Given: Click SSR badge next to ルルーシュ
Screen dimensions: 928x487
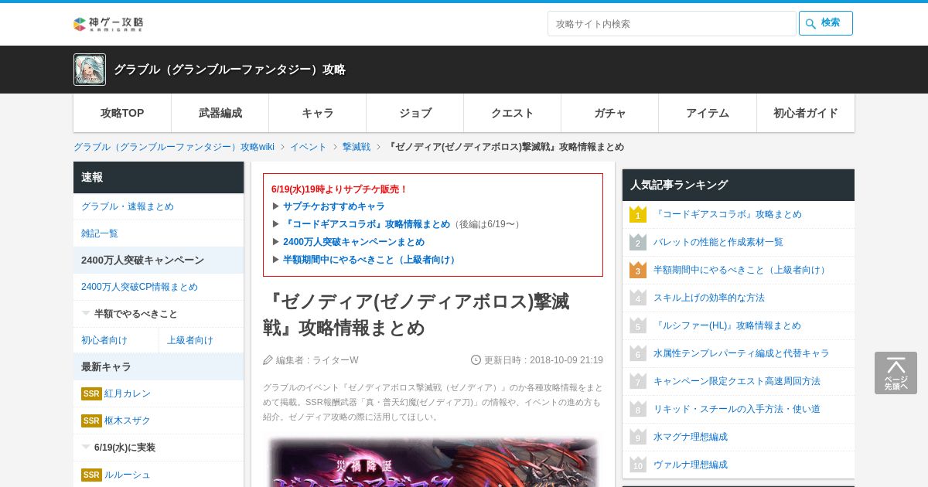Looking at the screenshot, I should click(91, 475).
